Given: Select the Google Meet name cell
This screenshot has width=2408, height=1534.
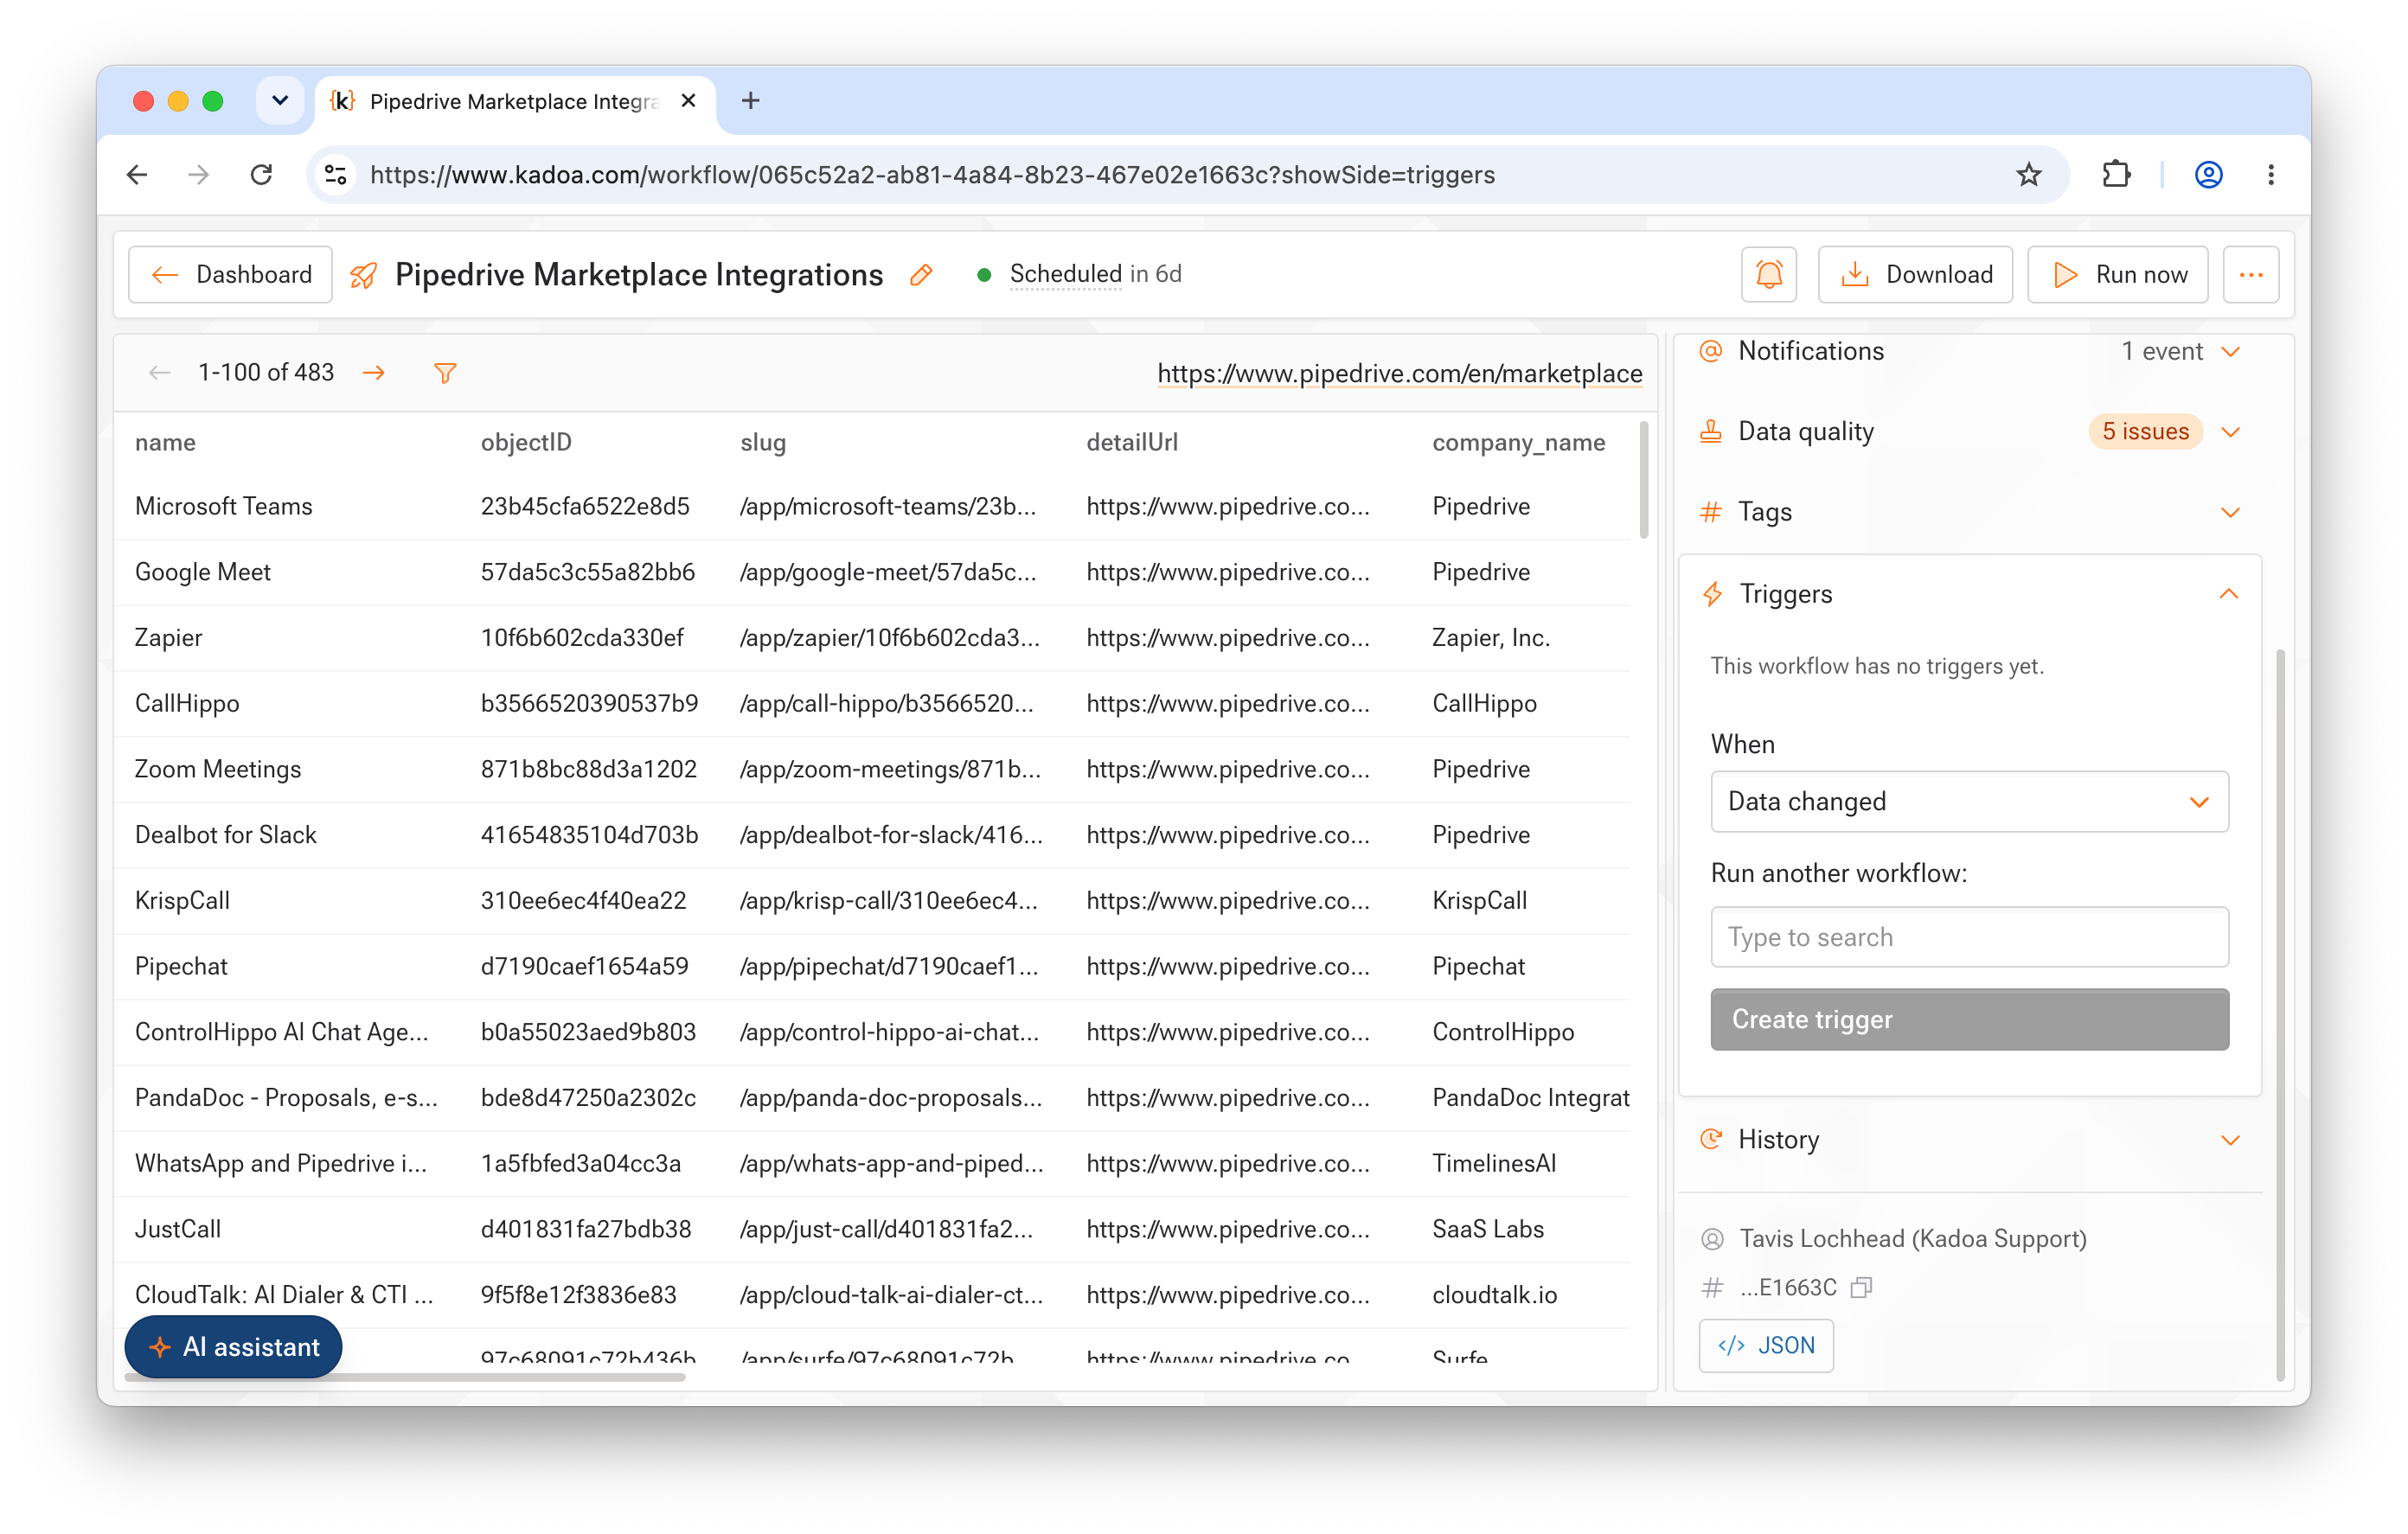Looking at the screenshot, I should (x=203, y=572).
